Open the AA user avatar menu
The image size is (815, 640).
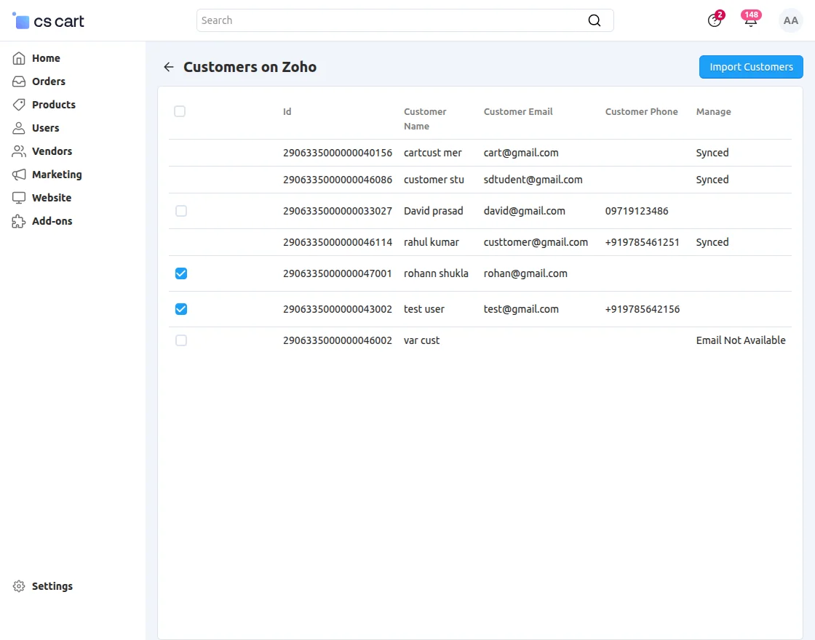click(790, 20)
